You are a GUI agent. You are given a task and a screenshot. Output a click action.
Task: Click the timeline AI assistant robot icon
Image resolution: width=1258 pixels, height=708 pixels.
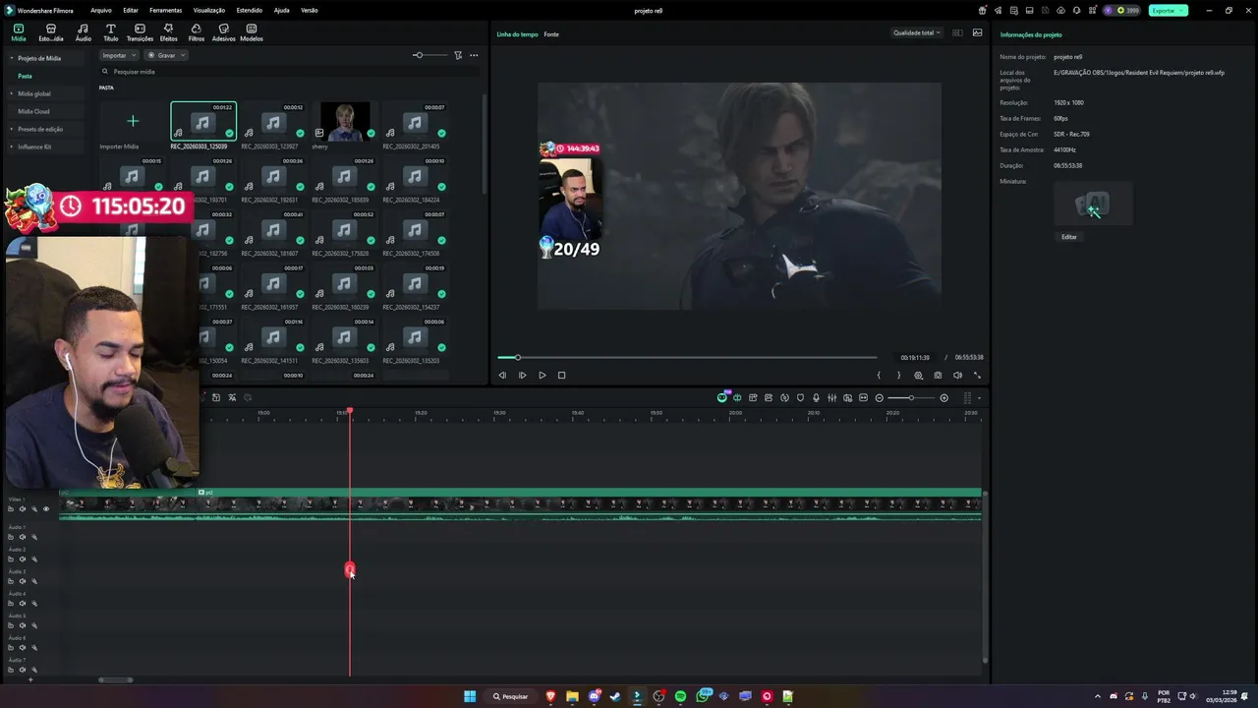tap(722, 397)
